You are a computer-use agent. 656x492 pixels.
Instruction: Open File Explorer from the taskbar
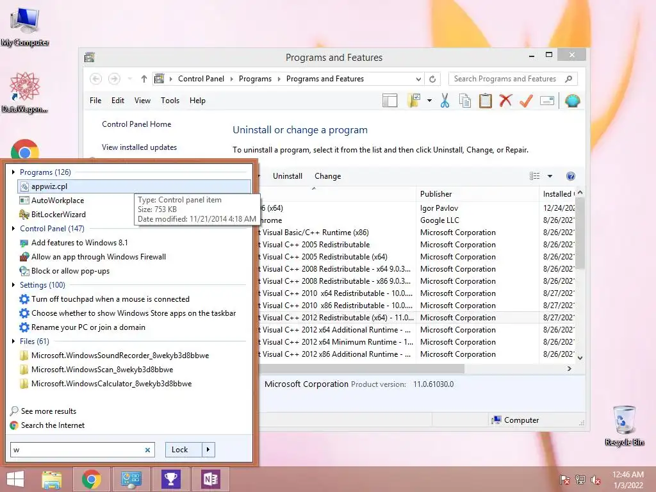[x=51, y=479]
